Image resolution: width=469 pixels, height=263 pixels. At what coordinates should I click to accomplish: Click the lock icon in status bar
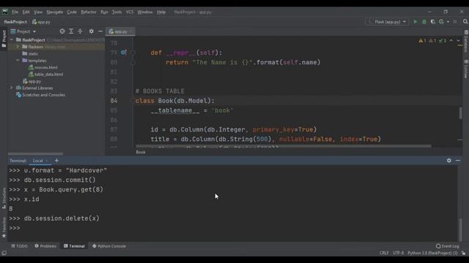[x=463, y=253]
